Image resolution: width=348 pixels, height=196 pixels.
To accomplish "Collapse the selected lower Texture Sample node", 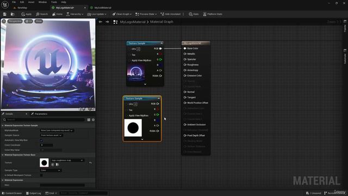I will click(159, 98).
